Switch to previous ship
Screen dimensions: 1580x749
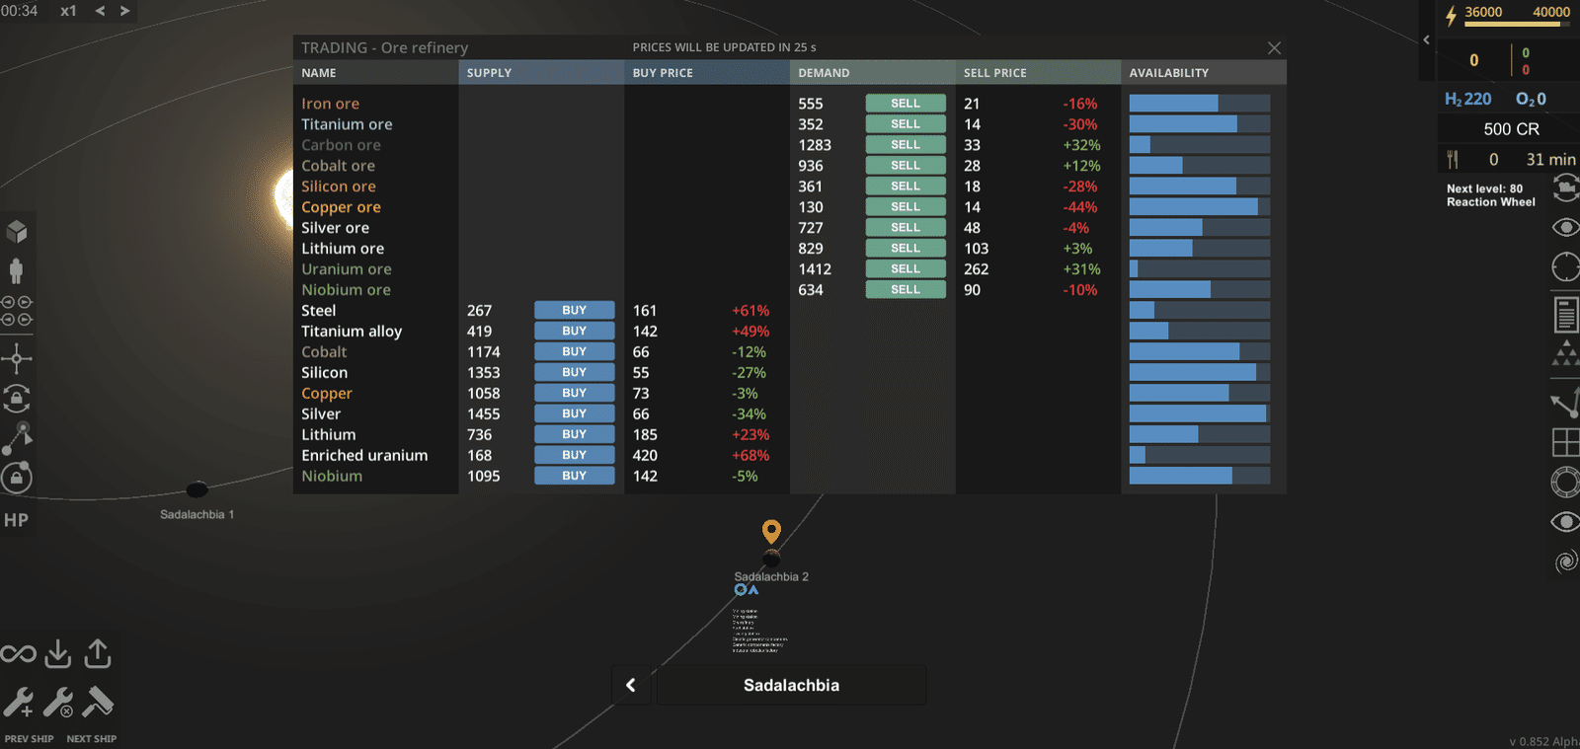(x=29, y=738)
